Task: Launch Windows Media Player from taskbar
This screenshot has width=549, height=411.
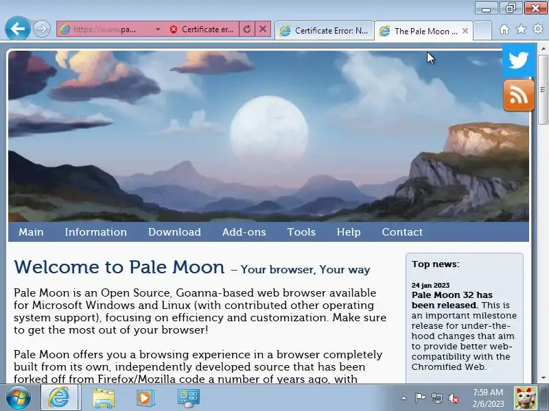Action: pos(145,398)
